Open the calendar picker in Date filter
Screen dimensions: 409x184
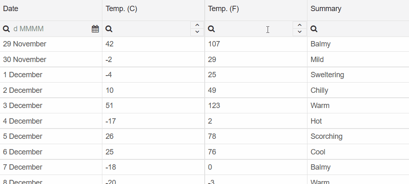(95, 29)
